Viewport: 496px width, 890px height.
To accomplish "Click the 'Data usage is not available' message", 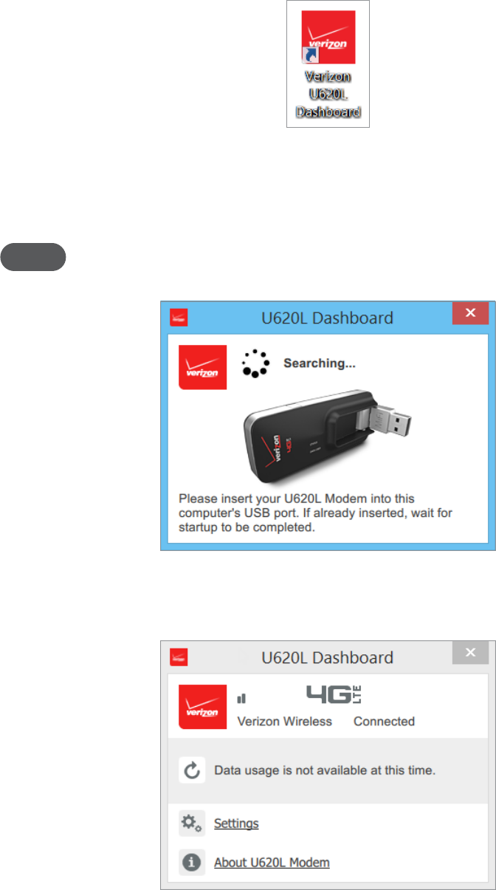I will (x=325, y=770).
